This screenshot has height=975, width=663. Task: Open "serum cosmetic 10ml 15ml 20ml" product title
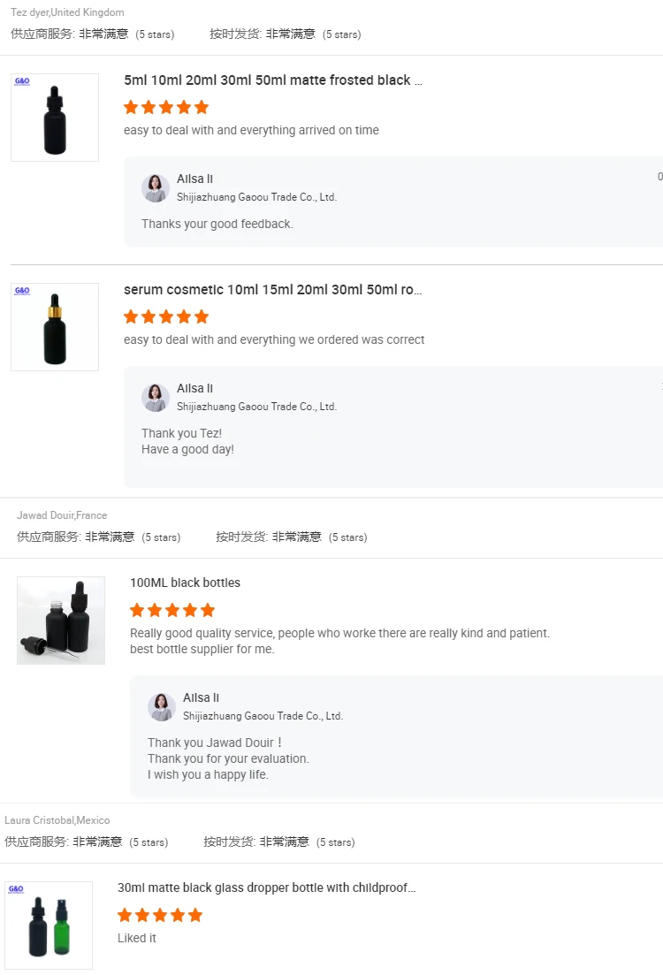pos(273,290)
